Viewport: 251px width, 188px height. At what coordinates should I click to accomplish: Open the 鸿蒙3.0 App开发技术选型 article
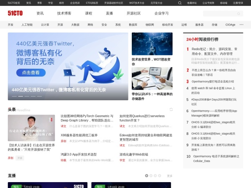click(79, 154)
